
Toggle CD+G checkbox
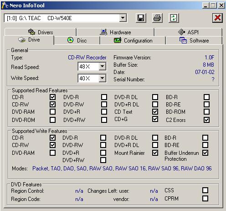(155, 119)
